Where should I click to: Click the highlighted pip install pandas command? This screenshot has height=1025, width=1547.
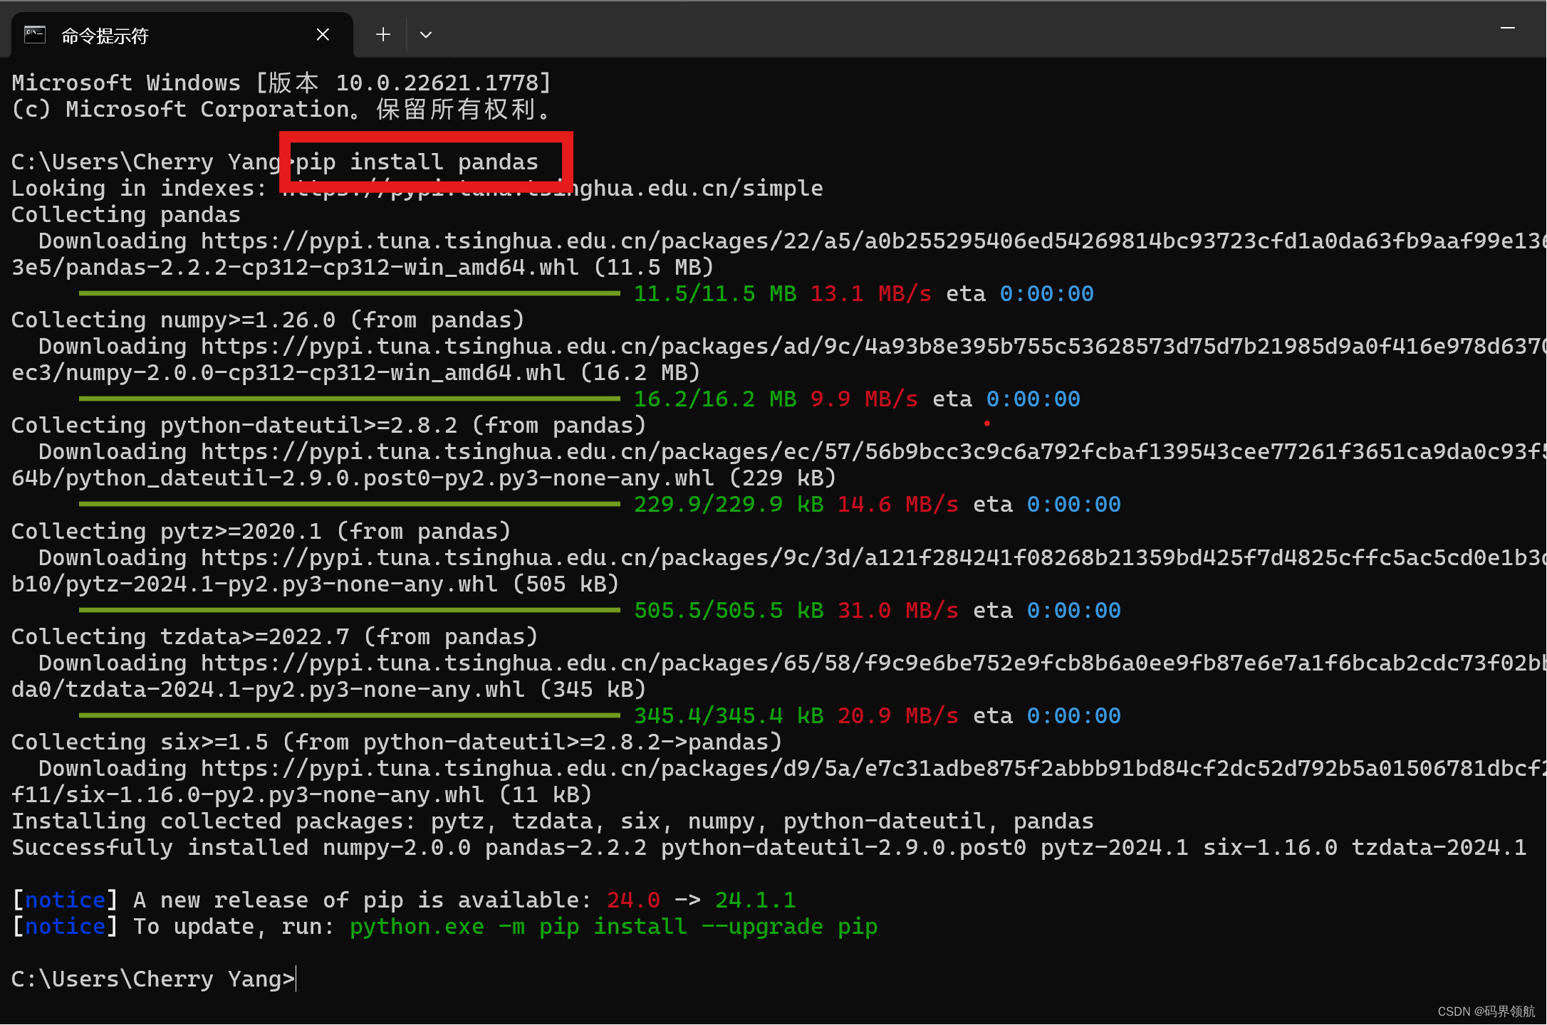[417, 162]
